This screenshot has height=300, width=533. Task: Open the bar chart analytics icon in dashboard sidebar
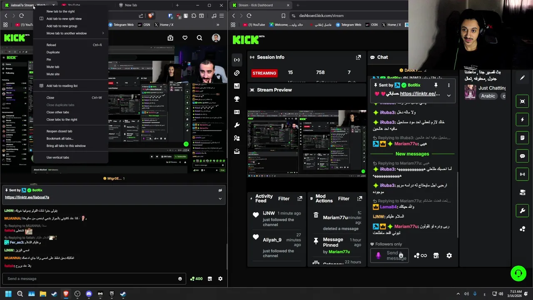pyautogui.click(x=237, y=86)
